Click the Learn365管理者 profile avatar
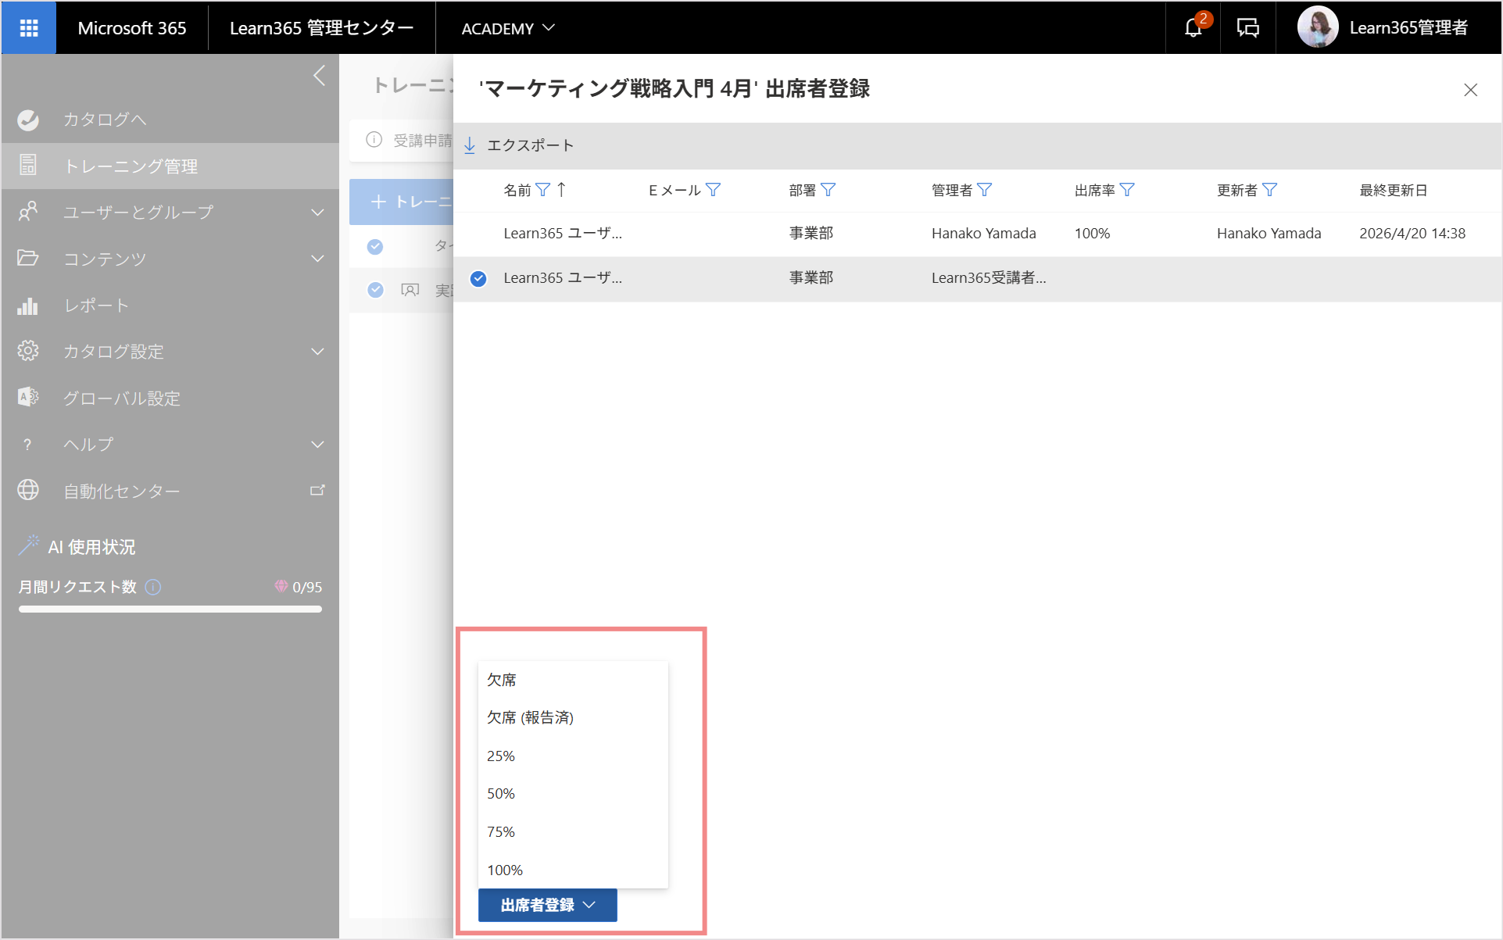 [1318, 27]
